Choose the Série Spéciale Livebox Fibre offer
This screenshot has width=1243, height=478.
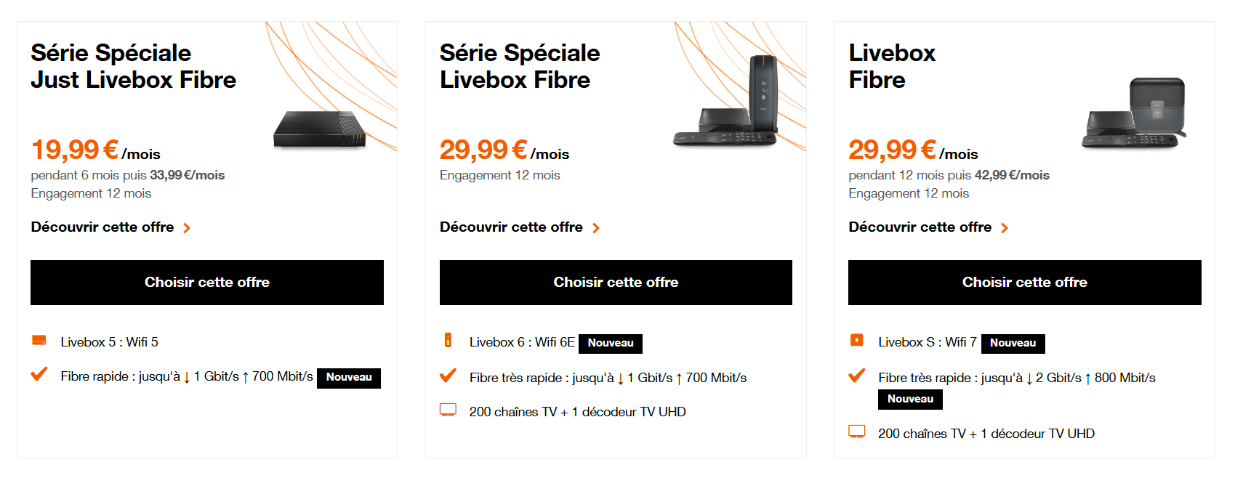click(x=616, y=283)
